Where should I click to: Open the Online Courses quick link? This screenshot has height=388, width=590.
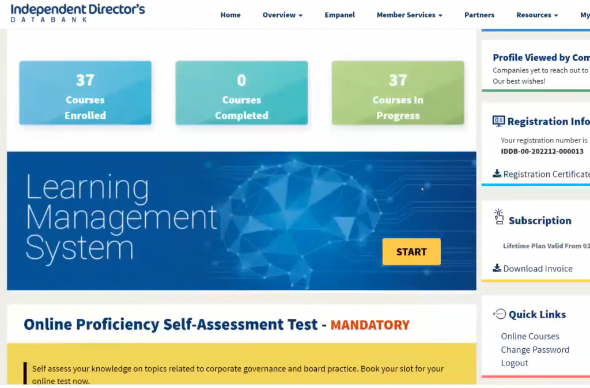pyautogui.click(x=530, y=336)
